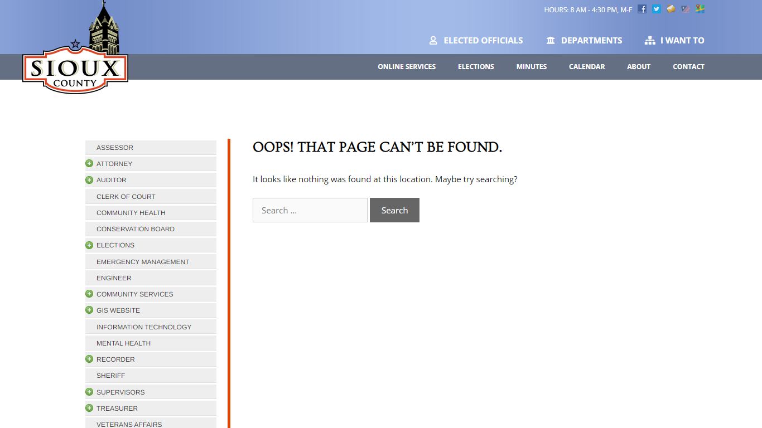Image resolution: width=762 pixels, height=428 pixels.
Task: Open I Want To menu
Action: (674, 41)
